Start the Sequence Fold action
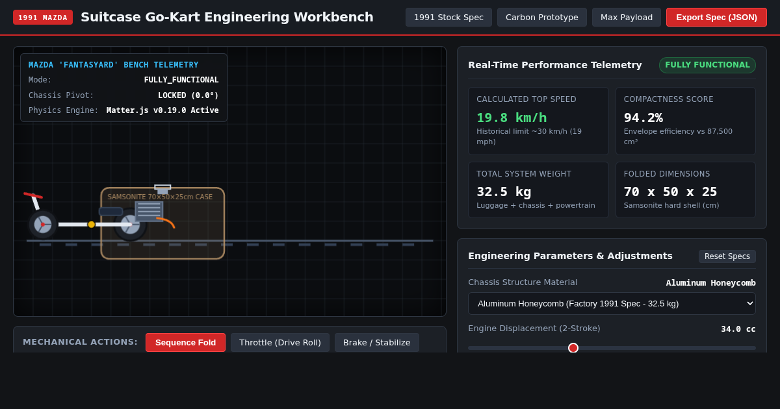This screenshot has height=409, width=780. (x=185, y=342)
